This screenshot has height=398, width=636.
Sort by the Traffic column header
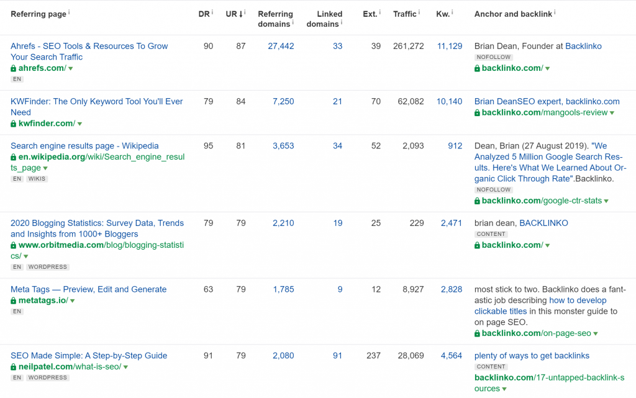(x=405, y=14)
